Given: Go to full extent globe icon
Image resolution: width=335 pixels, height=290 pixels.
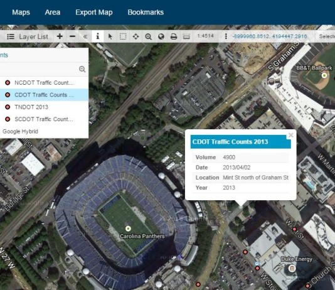Looking at the screenshot, I should coord(161,36).
